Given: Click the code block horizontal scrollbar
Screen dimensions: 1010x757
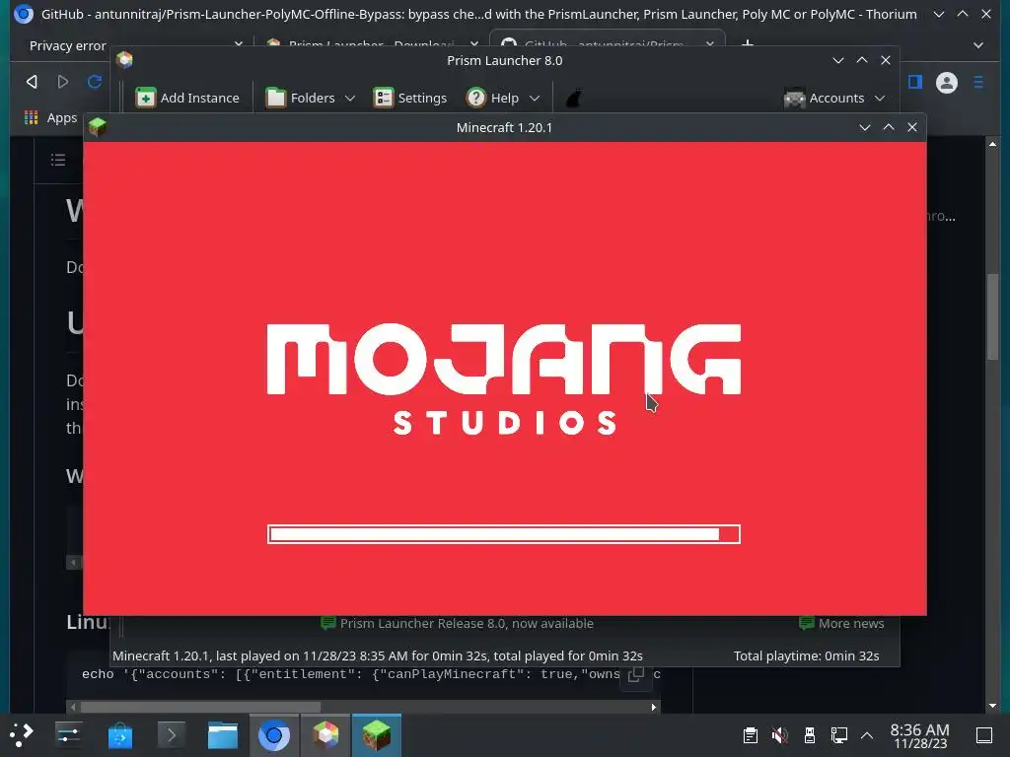Looking at the screenshot, I should click(200, 707).
